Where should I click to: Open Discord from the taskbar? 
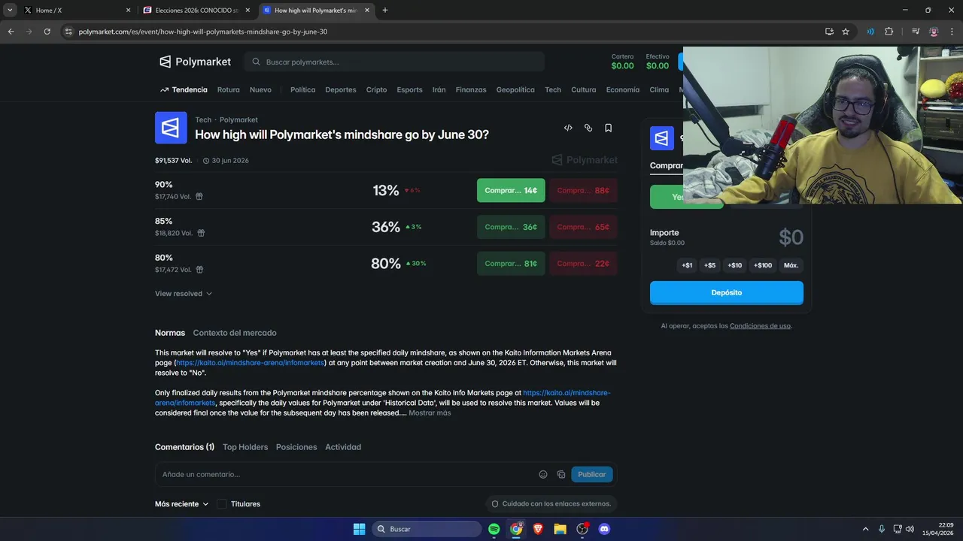click(603, 529)
